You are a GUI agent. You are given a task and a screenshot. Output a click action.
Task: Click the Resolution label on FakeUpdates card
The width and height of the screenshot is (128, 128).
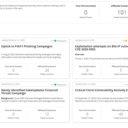[x=62, y=85]
